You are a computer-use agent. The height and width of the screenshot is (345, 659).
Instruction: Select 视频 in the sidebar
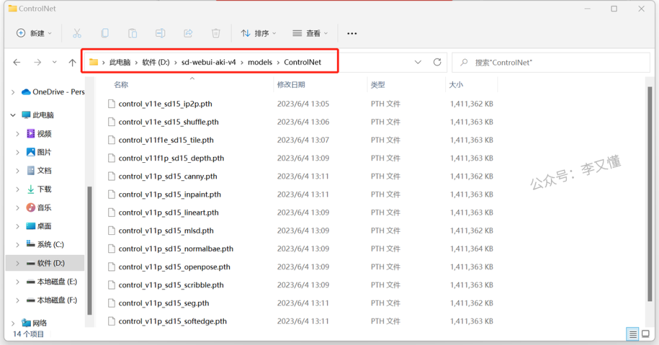39,134
